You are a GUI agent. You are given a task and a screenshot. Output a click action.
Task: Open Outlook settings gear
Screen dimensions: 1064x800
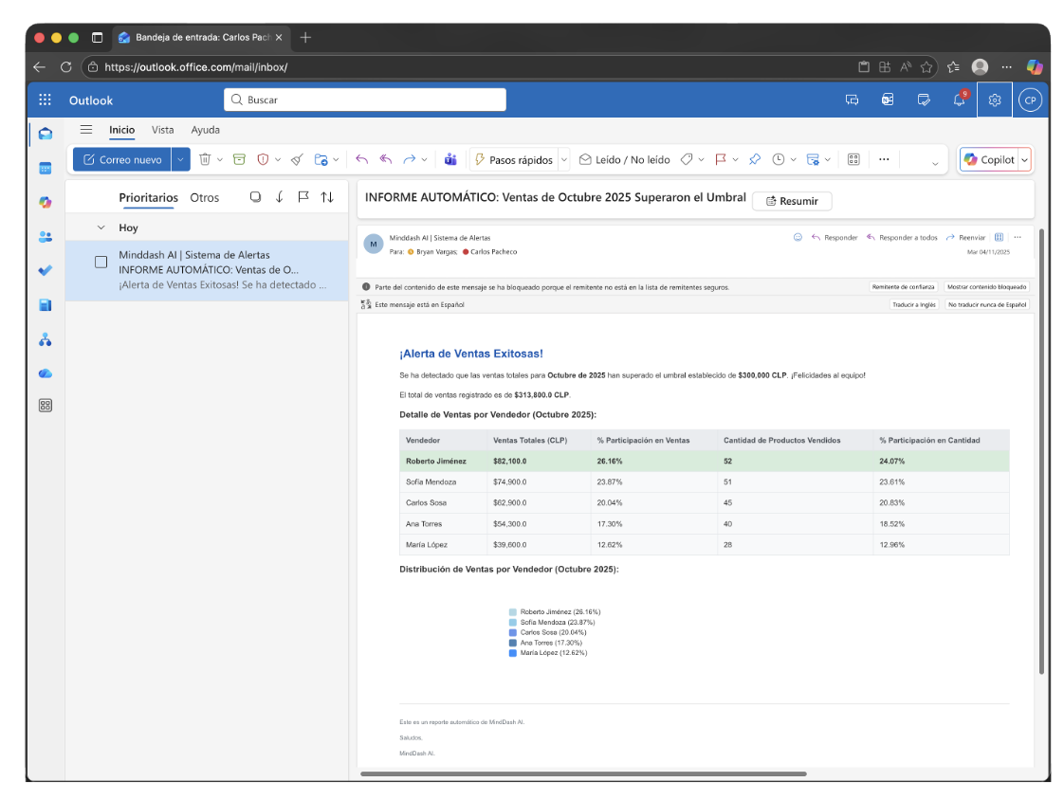click(995, 100)
